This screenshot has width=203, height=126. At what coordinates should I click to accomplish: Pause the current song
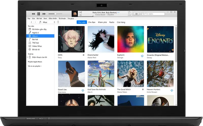coord(39,14)
